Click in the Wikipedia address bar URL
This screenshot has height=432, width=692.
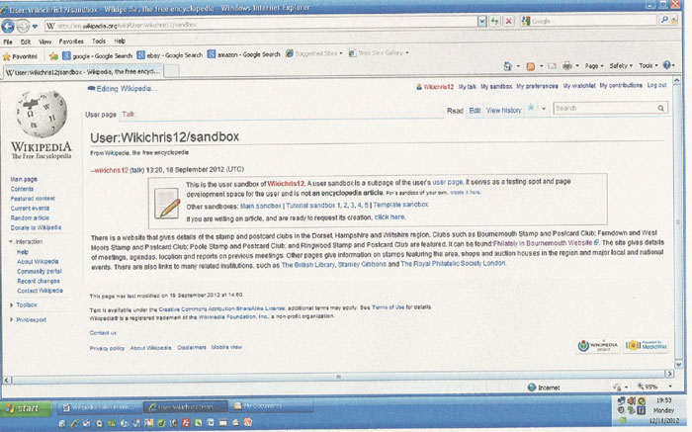click(261, 25)
